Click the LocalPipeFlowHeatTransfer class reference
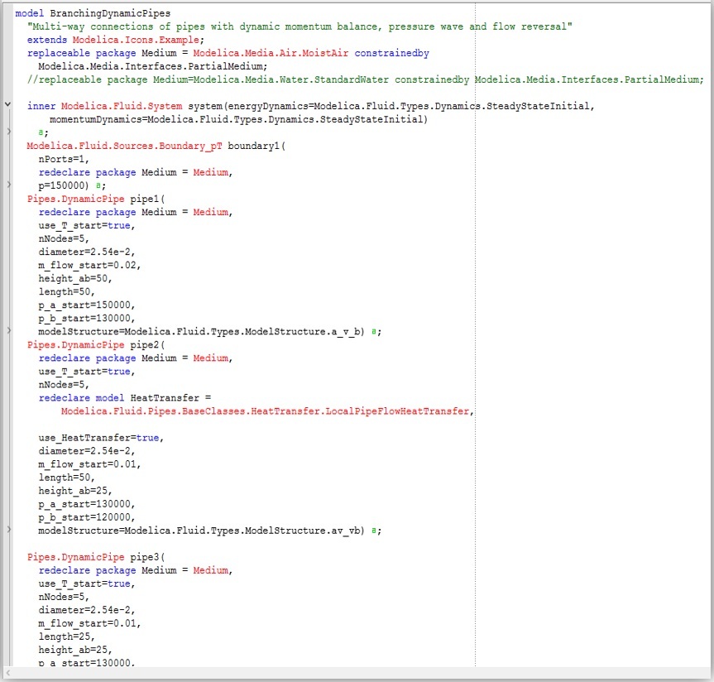Viewport: 714px width, 682px height. point(265,411)
